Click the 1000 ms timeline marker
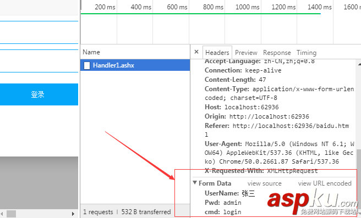The width and height of the screenshot is (361, 218). pos(247,7)
